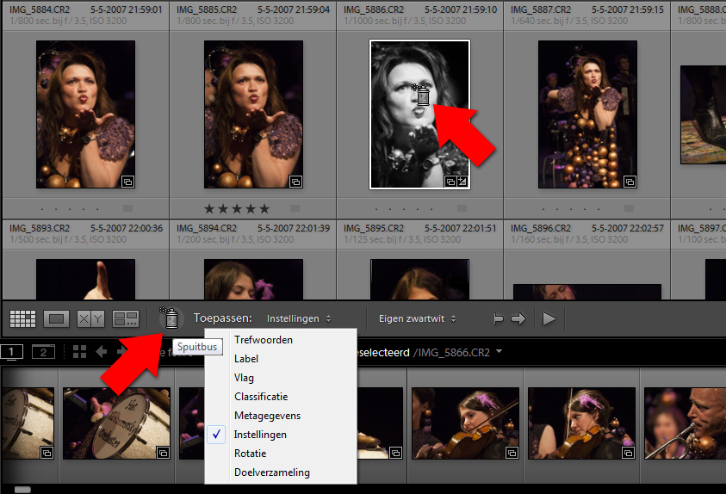
Task: Open Survey view icon
Action: point(126,319)
